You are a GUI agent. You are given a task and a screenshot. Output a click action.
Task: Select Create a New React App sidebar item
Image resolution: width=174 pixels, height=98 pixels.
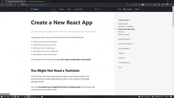126,29
